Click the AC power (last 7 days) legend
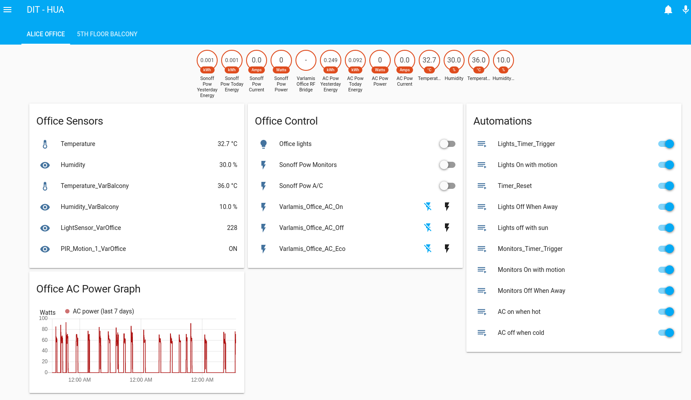Screen dimensions: 691x400 pyautogui.click(x=100, y=311)
